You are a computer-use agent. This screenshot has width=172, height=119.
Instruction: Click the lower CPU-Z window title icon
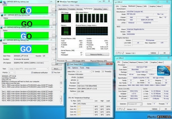(117, 58)
